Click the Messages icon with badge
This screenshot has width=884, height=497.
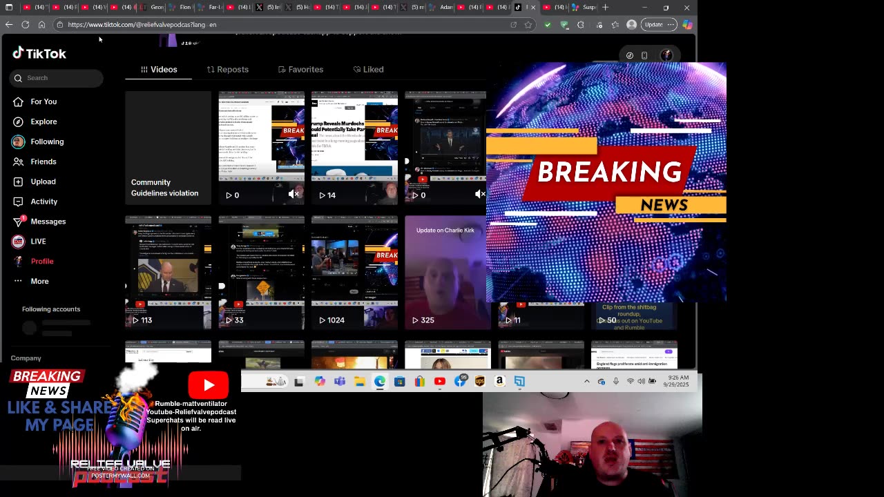(x=18, y=222)
